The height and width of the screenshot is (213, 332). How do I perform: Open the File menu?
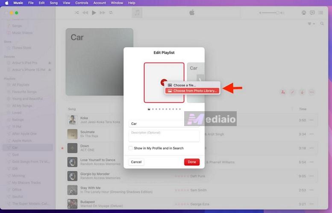point(31,3)
